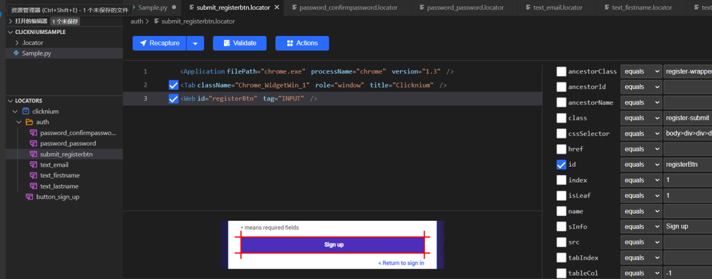
Task: Click the button_sign_up locator icon
Action: [30, 197]
